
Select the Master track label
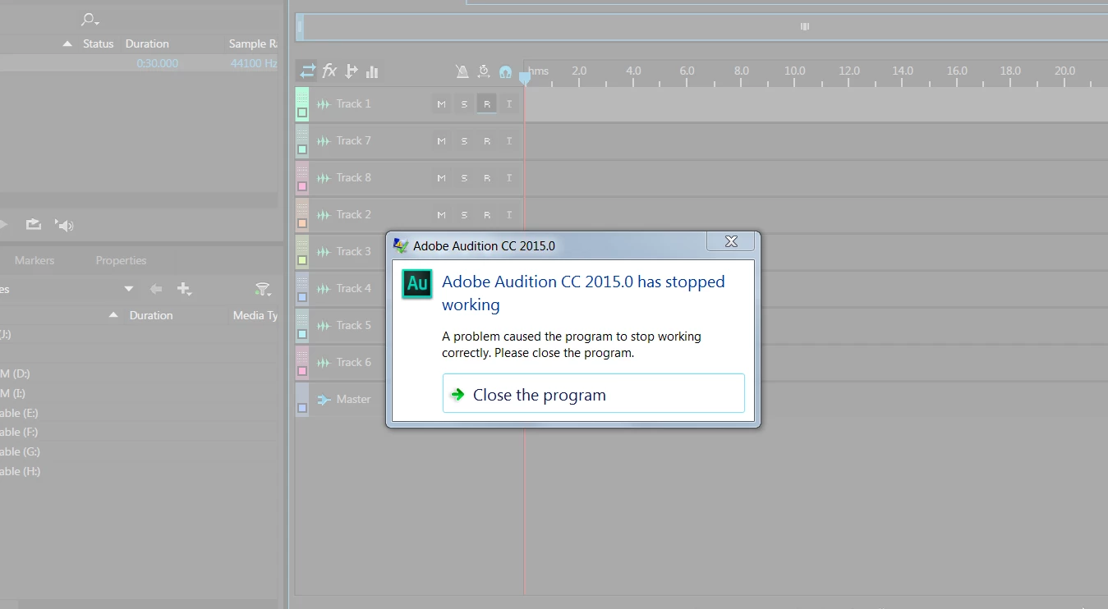click(x=354, y=399)
